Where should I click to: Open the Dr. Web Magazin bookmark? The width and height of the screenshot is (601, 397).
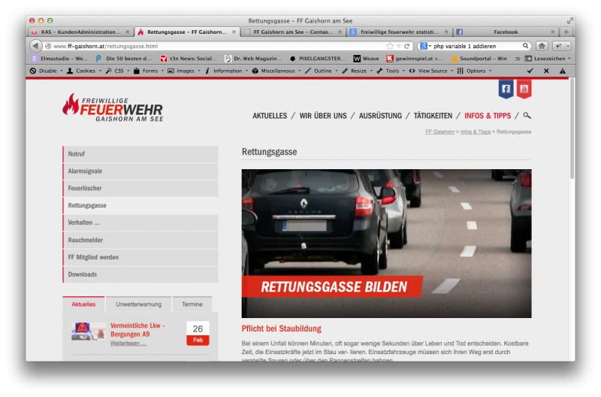pyautogui.click(x=253, y=59)
